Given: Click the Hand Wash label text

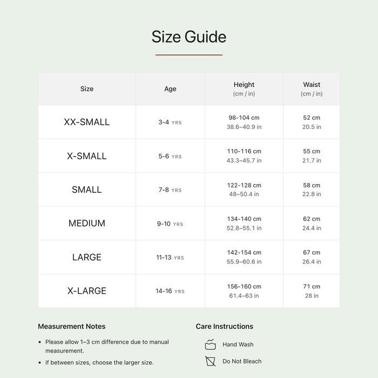Looking at the screenshot, I should 238,345.
